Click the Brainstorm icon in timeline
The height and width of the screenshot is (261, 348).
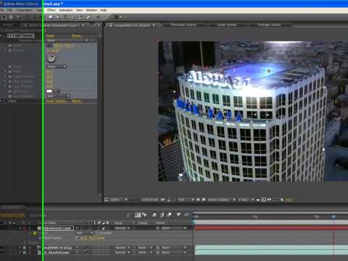click(x=178, y=215)
